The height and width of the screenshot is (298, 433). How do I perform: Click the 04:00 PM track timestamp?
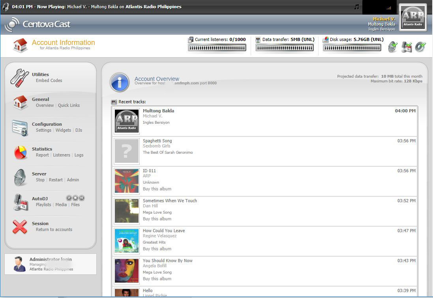click(405, 111)
